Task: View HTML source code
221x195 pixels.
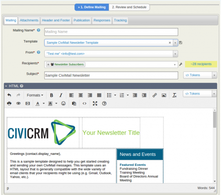Action: tap(84, 103)
